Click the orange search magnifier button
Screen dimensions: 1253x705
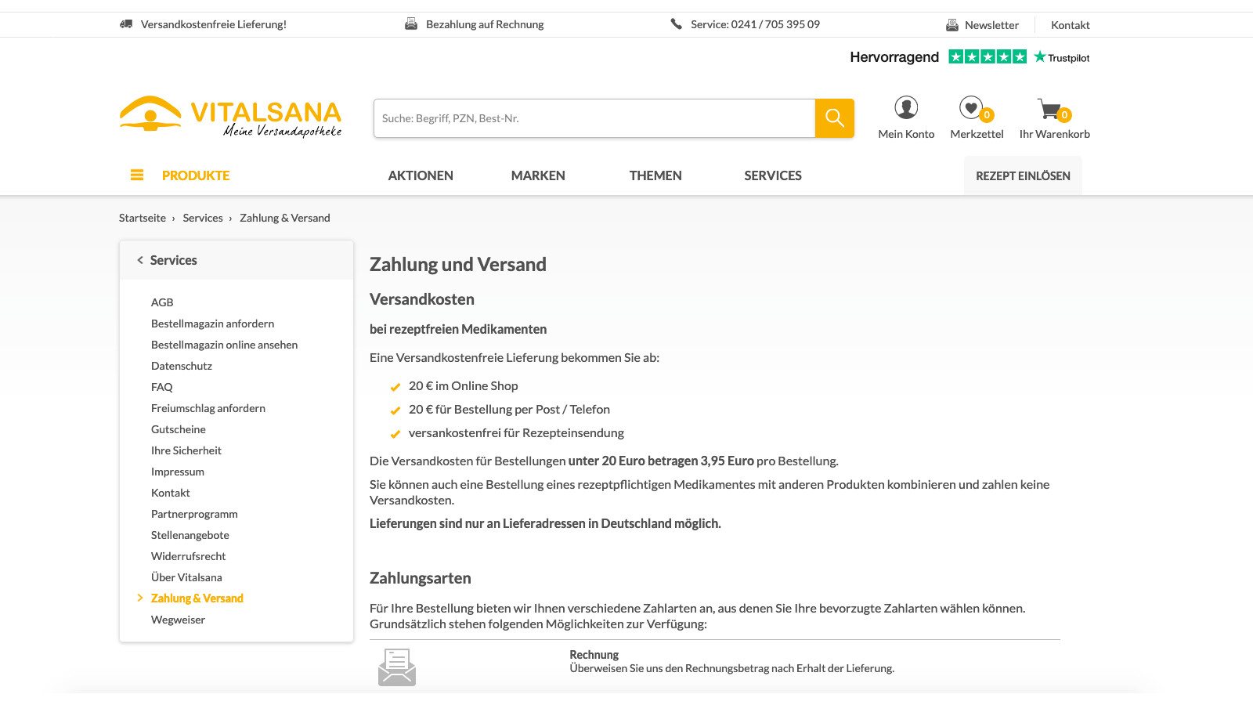coord(834,118)
